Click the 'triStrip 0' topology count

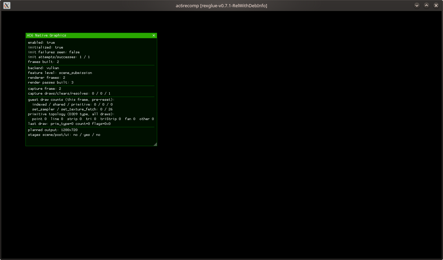pyautogui.click(x=110, y=119)
